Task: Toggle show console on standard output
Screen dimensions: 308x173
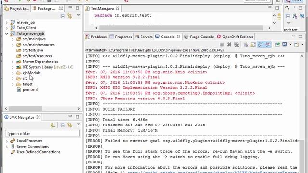Action: [260, 45]
